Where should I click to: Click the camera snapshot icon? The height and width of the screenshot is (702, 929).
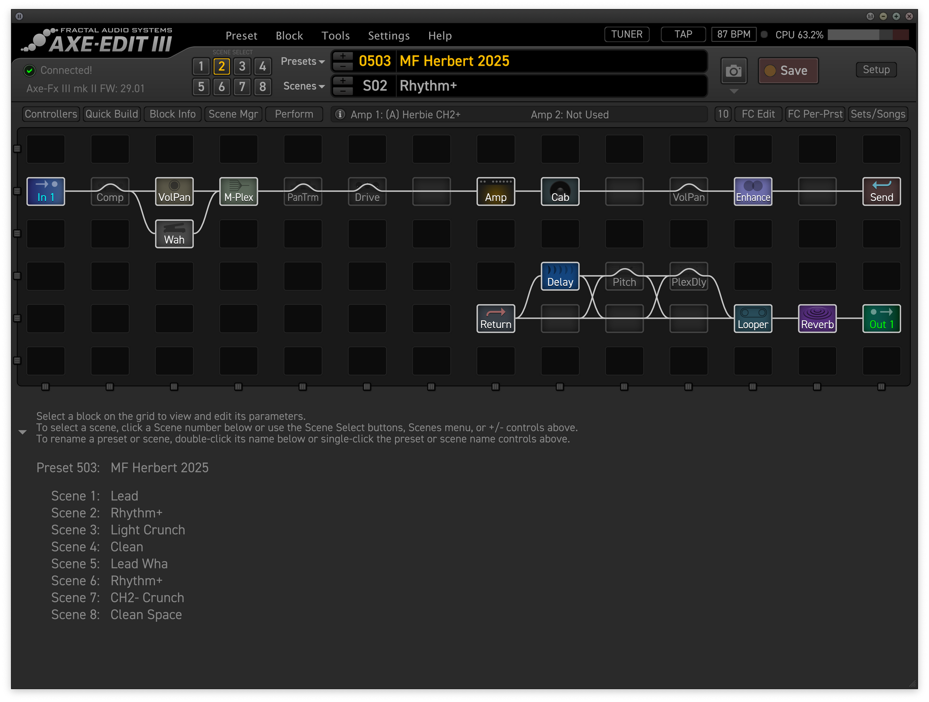coord(733,71)
